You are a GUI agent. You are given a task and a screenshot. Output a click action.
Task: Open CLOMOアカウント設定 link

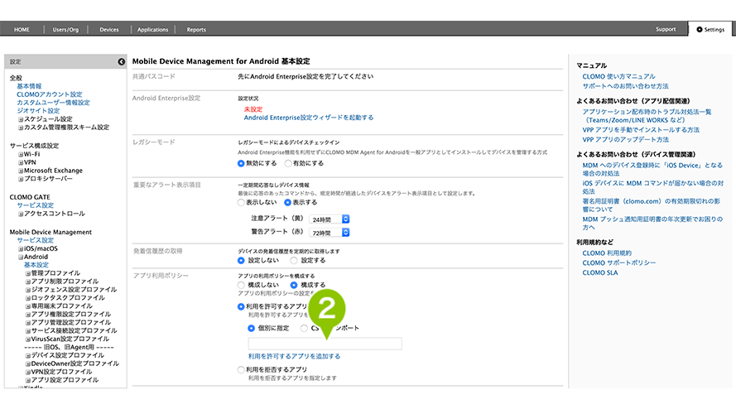coord(50,94)
